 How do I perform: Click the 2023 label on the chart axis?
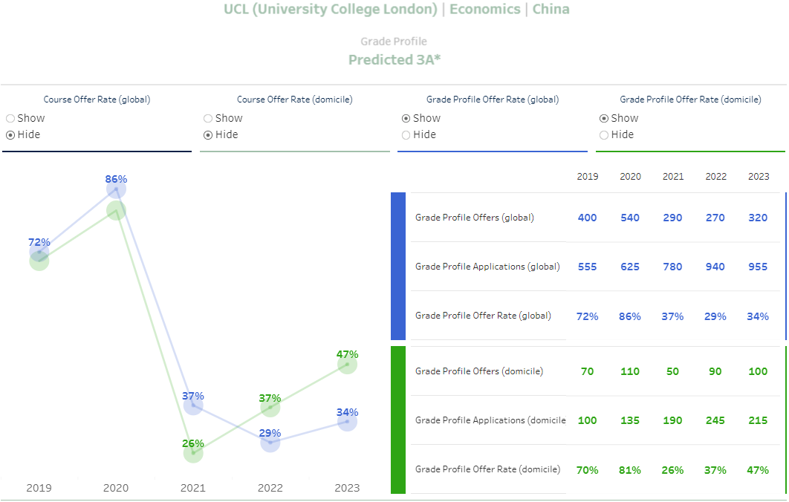pos(347,488)
